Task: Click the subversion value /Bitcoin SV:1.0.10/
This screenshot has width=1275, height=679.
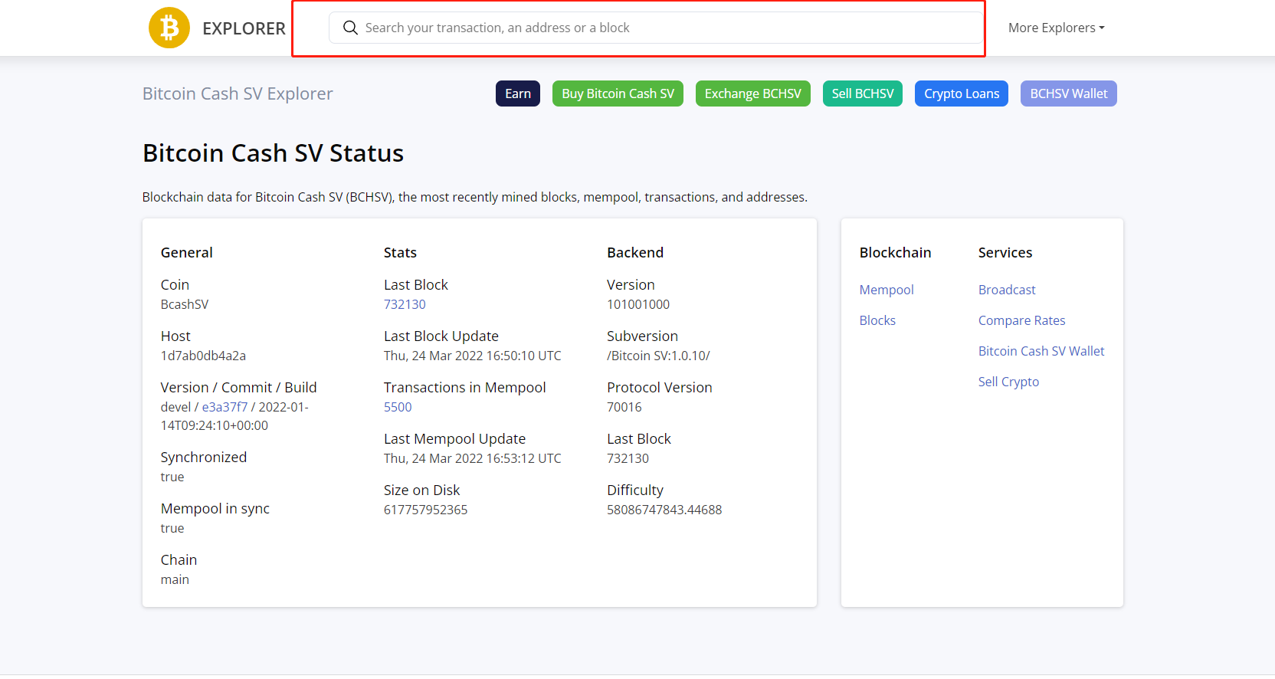Action: pyautogui.click(x=658, y=356)
